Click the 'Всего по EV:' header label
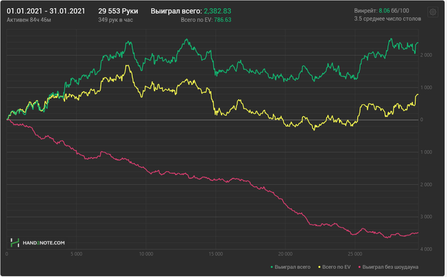Screen dimensions: 447x277 pos(198,20)
